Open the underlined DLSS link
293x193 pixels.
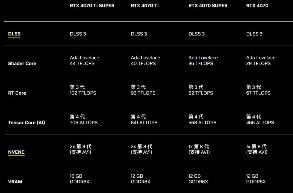14,34
